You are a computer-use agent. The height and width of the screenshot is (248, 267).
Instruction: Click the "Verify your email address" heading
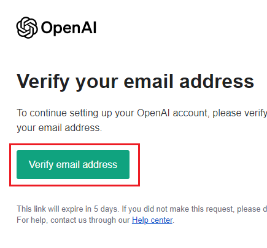pyautogui.click(x=135, y=82)
